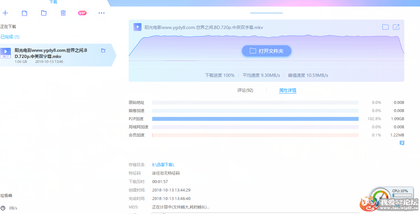Click the small blue info icon below acceleration list
Image resolution: width=420 pixels, height=214 pixels.
[x=402, y=143]
